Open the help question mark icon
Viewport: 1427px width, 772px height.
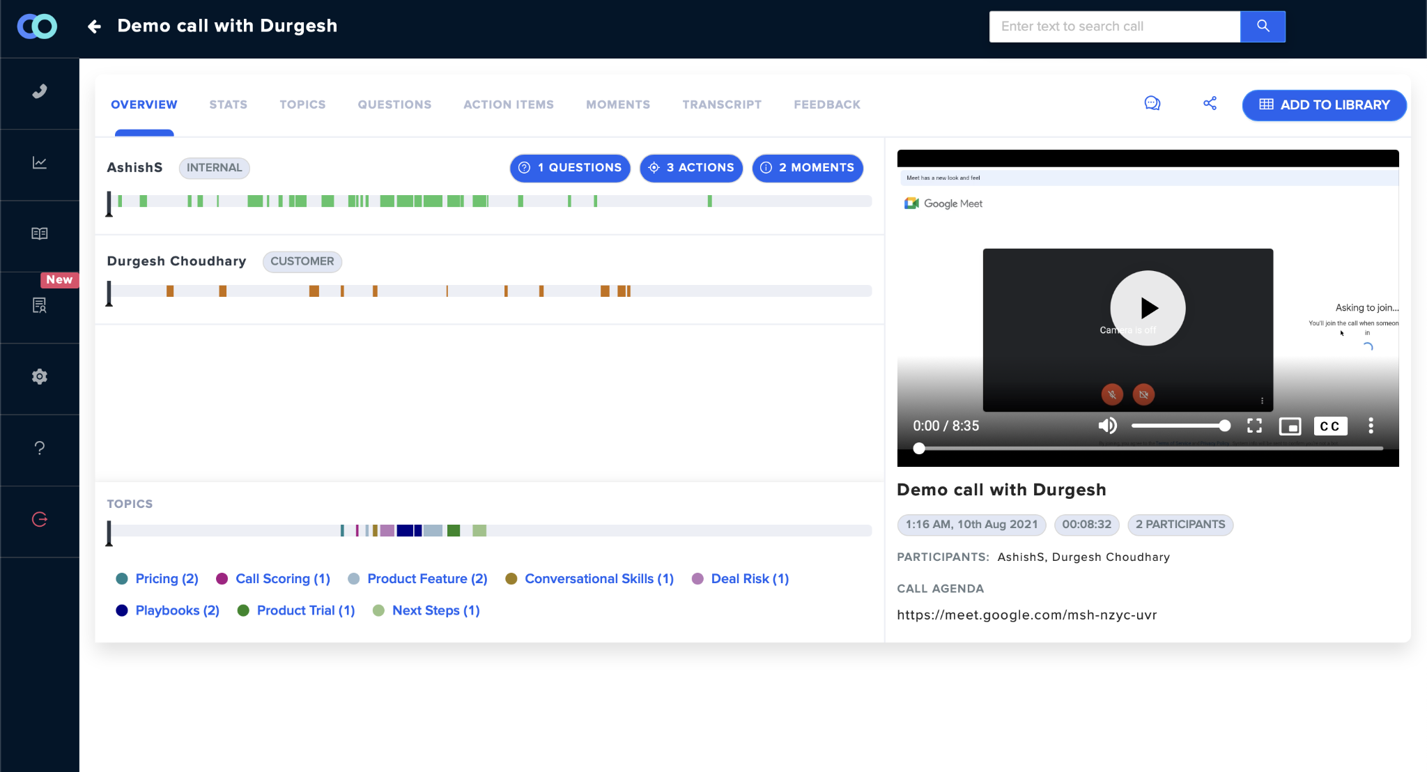click(40, 448)
